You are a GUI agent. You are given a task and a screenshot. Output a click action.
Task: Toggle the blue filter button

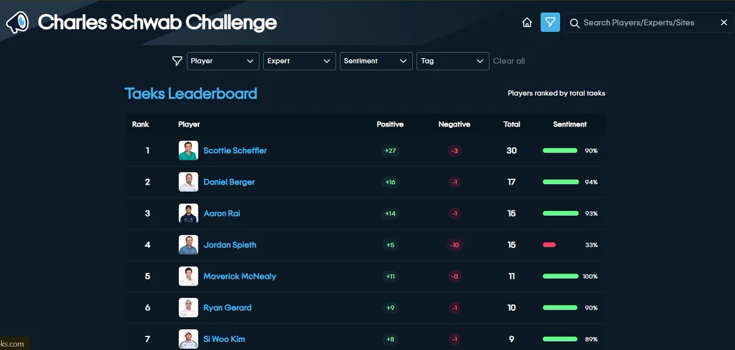pyautogui.click(x=550, y=23)
